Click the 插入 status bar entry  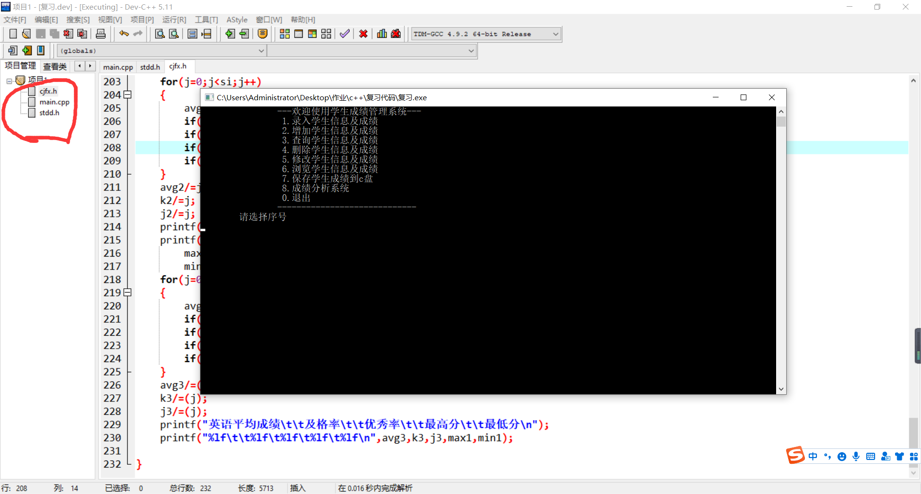tap(298, 488)
